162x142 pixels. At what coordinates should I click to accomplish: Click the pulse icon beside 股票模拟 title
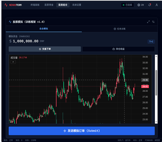10,22
